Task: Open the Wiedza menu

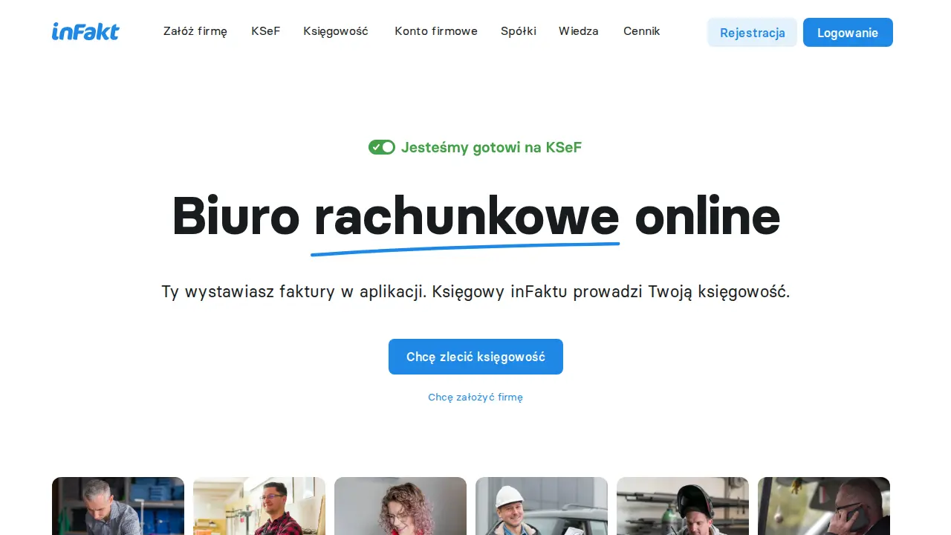Action: [x=579, y=31]
